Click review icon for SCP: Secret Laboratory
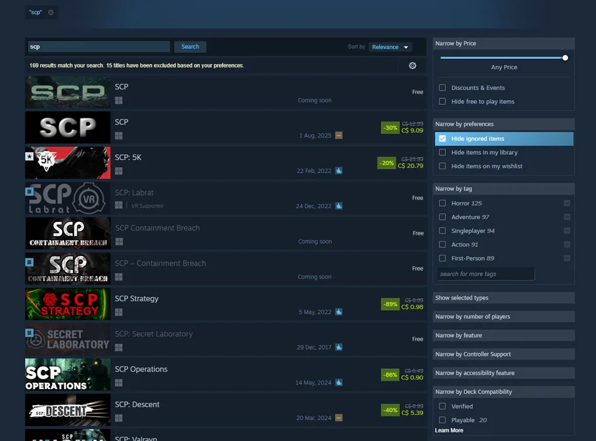The width and height of the screenshot is (596, 441). 339,347
